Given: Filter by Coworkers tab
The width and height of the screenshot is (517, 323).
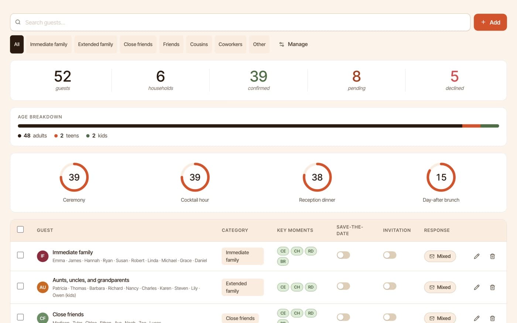Looking at the screenshot, I should [230, 44].
